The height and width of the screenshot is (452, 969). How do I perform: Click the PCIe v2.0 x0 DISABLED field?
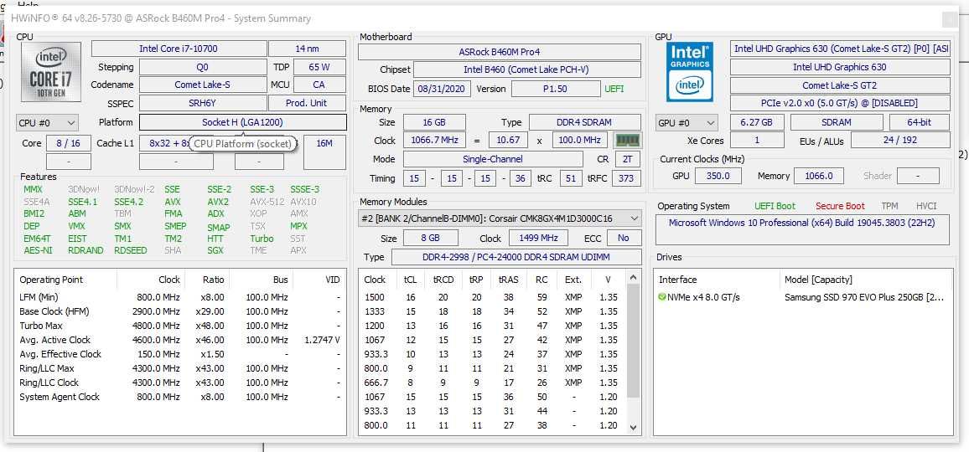click(840, 103)
